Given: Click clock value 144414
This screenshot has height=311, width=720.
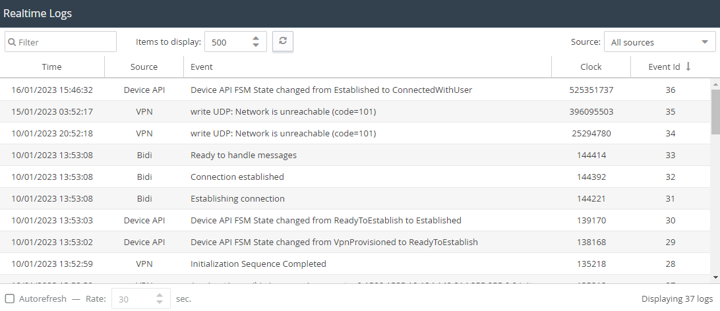Looking at the screenshot, I should (591, 155).
